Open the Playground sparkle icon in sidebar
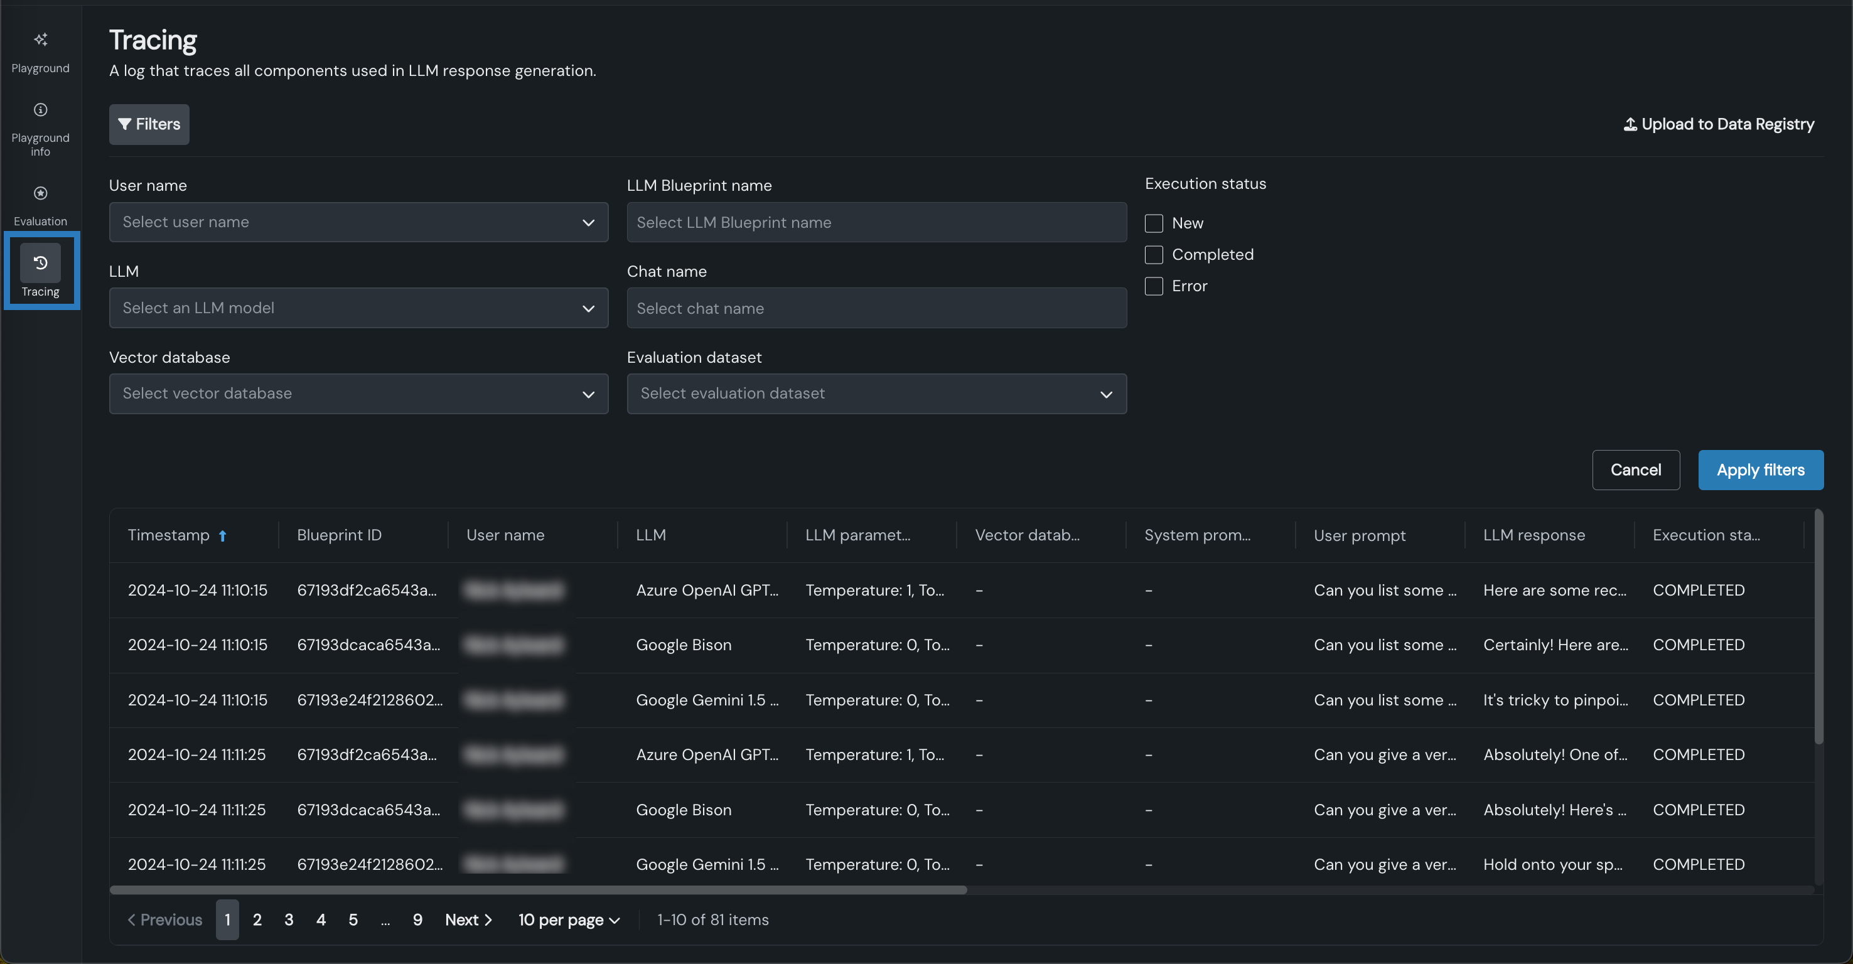The height and width of the screenshot is (964, 1853). [x=40, y=40]
